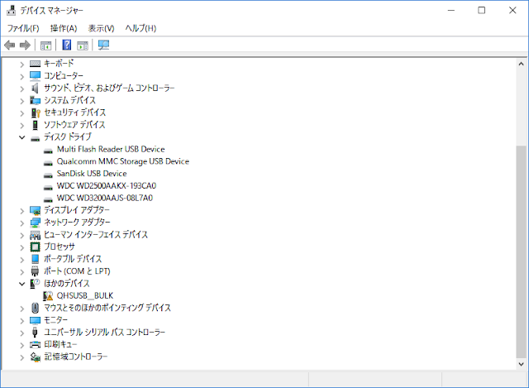Select the 印刷キュー label
529x388 pixels.
[x=60, y=344]
